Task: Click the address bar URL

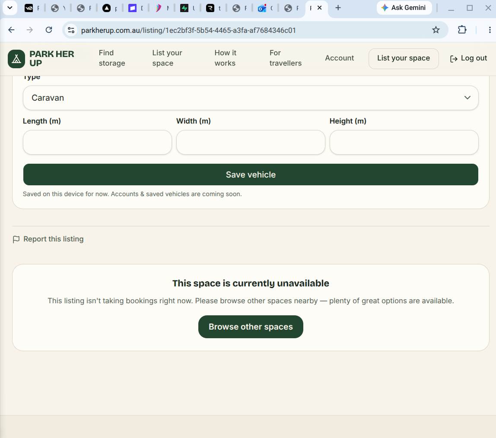Action: 188,30
